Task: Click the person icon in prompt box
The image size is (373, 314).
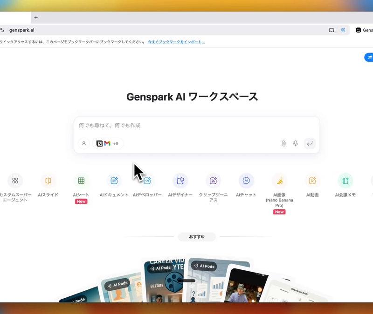Action: pyautogui.click(x=84, y=143)
